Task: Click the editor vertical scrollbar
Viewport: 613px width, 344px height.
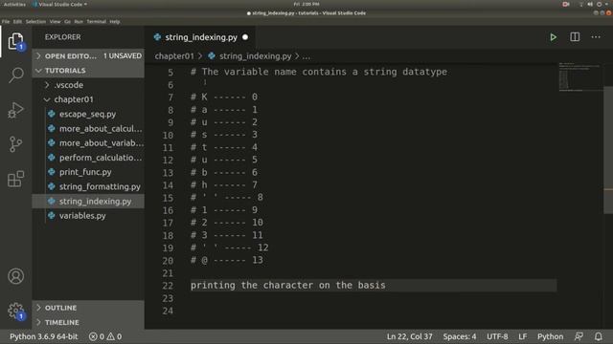Action: click(608, 150)
